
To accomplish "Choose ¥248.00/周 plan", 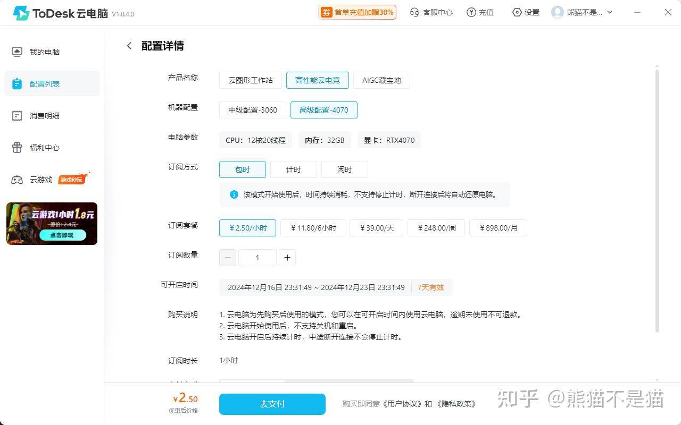I will [436, 228].
